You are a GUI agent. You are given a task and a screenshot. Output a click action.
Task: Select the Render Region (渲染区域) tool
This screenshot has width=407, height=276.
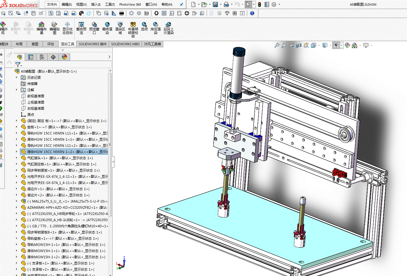click(120, 28)
